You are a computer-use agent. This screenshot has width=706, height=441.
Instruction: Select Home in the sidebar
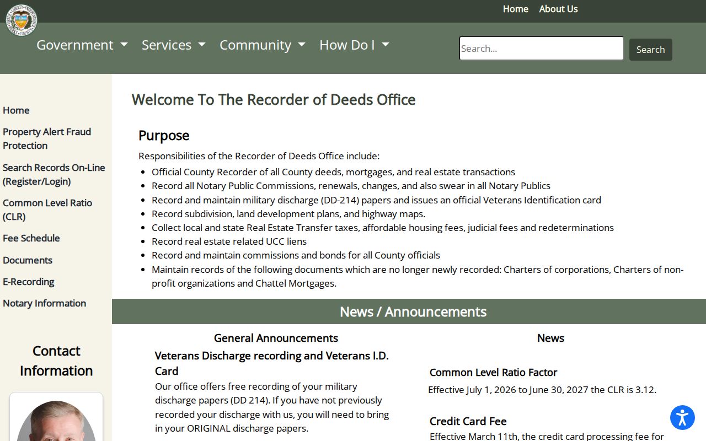(x=16, y=110)
